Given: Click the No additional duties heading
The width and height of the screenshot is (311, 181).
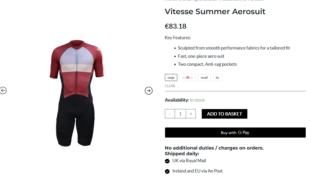Looking at the screenshot, I should pos(214,148).
